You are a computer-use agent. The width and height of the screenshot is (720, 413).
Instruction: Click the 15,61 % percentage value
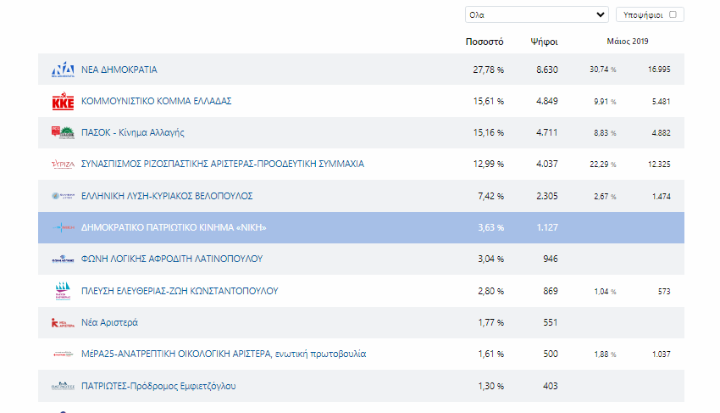click(x=488, y=101)
